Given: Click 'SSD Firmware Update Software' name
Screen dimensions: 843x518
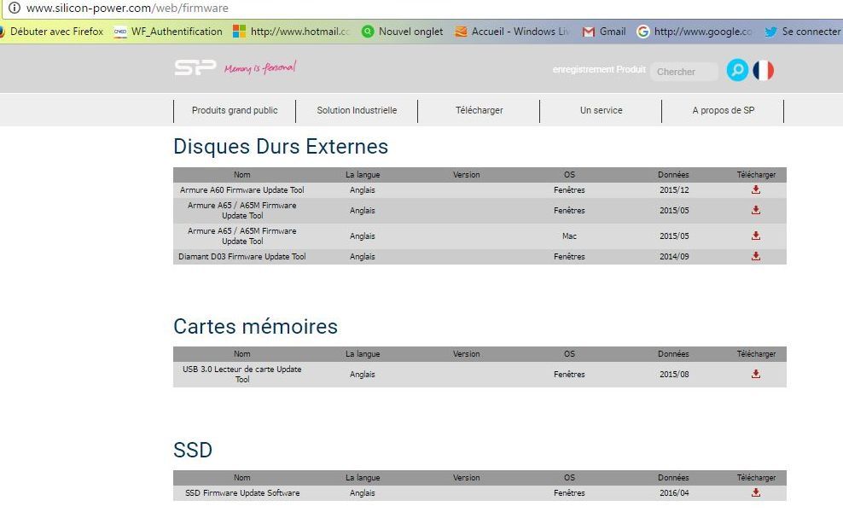Looking at the screenshot, I should (x=242, y=492).
